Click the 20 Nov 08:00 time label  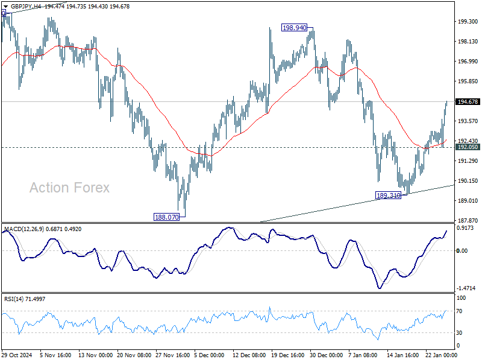click(x=134, y=355)
